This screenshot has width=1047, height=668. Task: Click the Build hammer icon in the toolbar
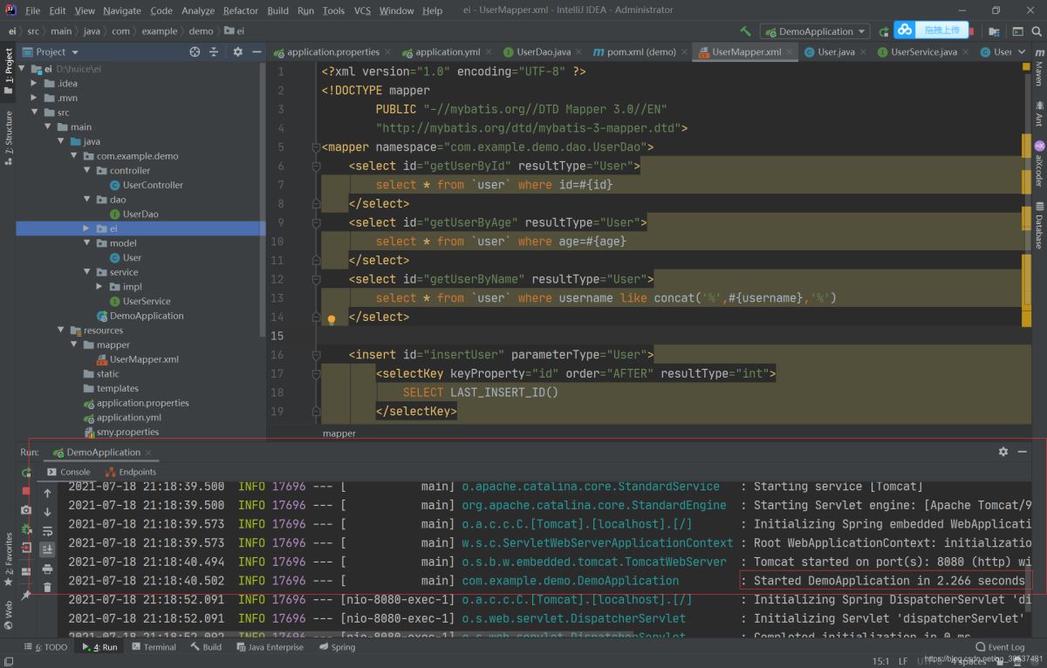[x=745, y=31]
